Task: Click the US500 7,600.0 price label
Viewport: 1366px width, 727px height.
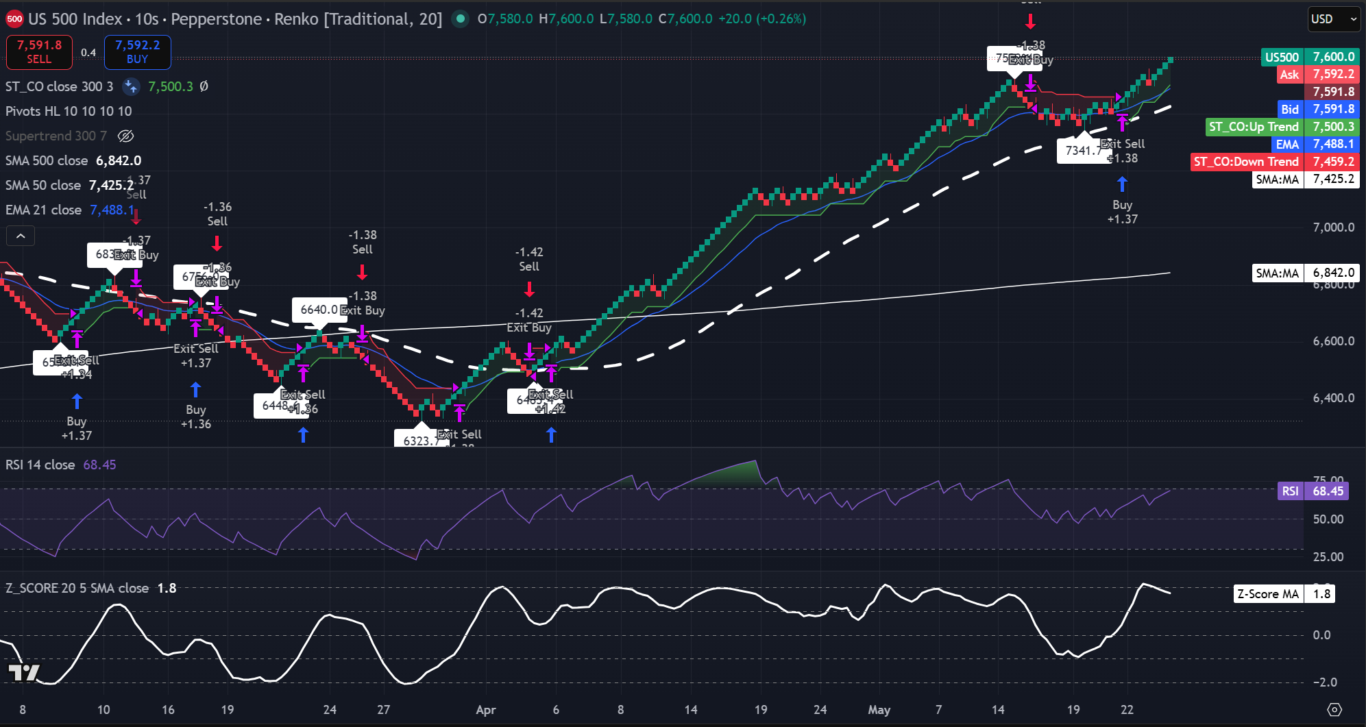Action: coord(1310,57)
